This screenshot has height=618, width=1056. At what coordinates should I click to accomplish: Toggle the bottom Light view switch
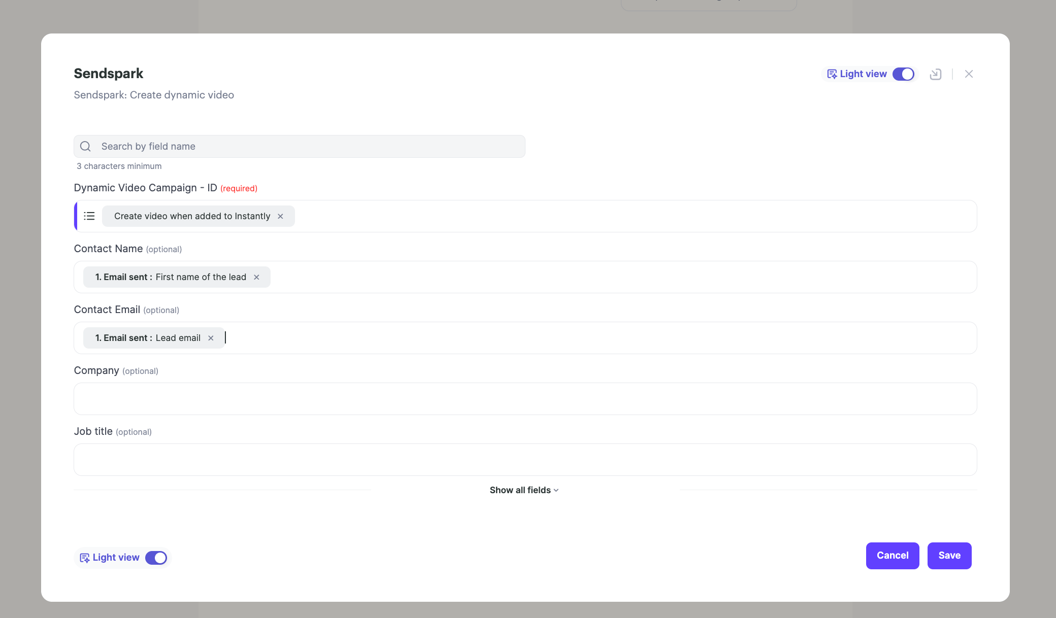tap(156, 558)
